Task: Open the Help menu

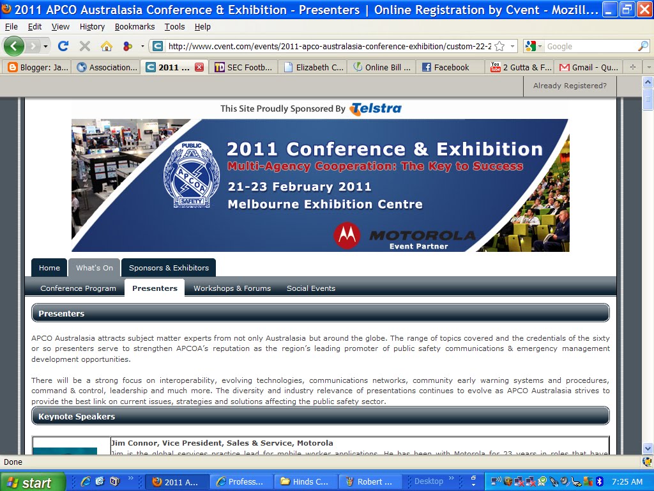Action: point(202,27)
